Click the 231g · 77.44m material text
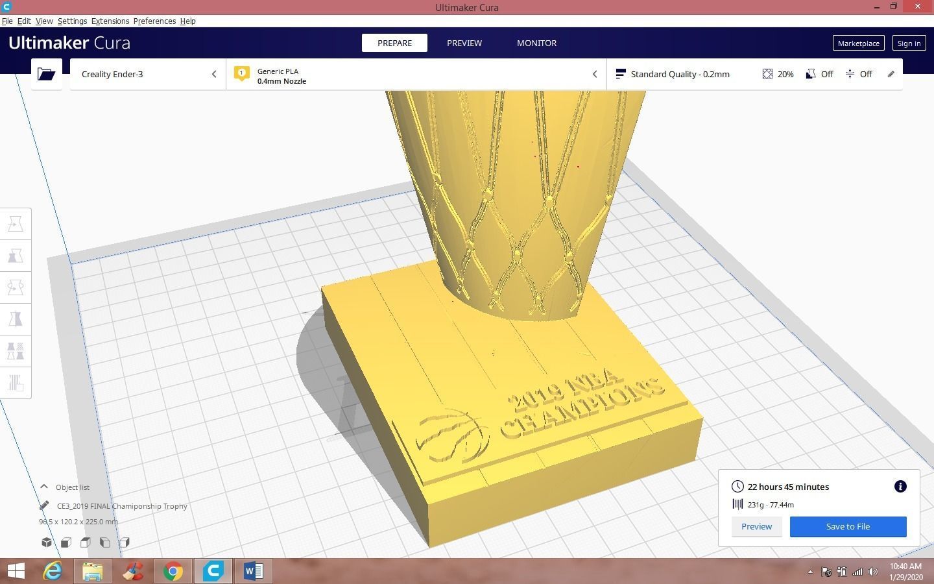The width and height of the screenshot is (934, 584). [771, 504]
